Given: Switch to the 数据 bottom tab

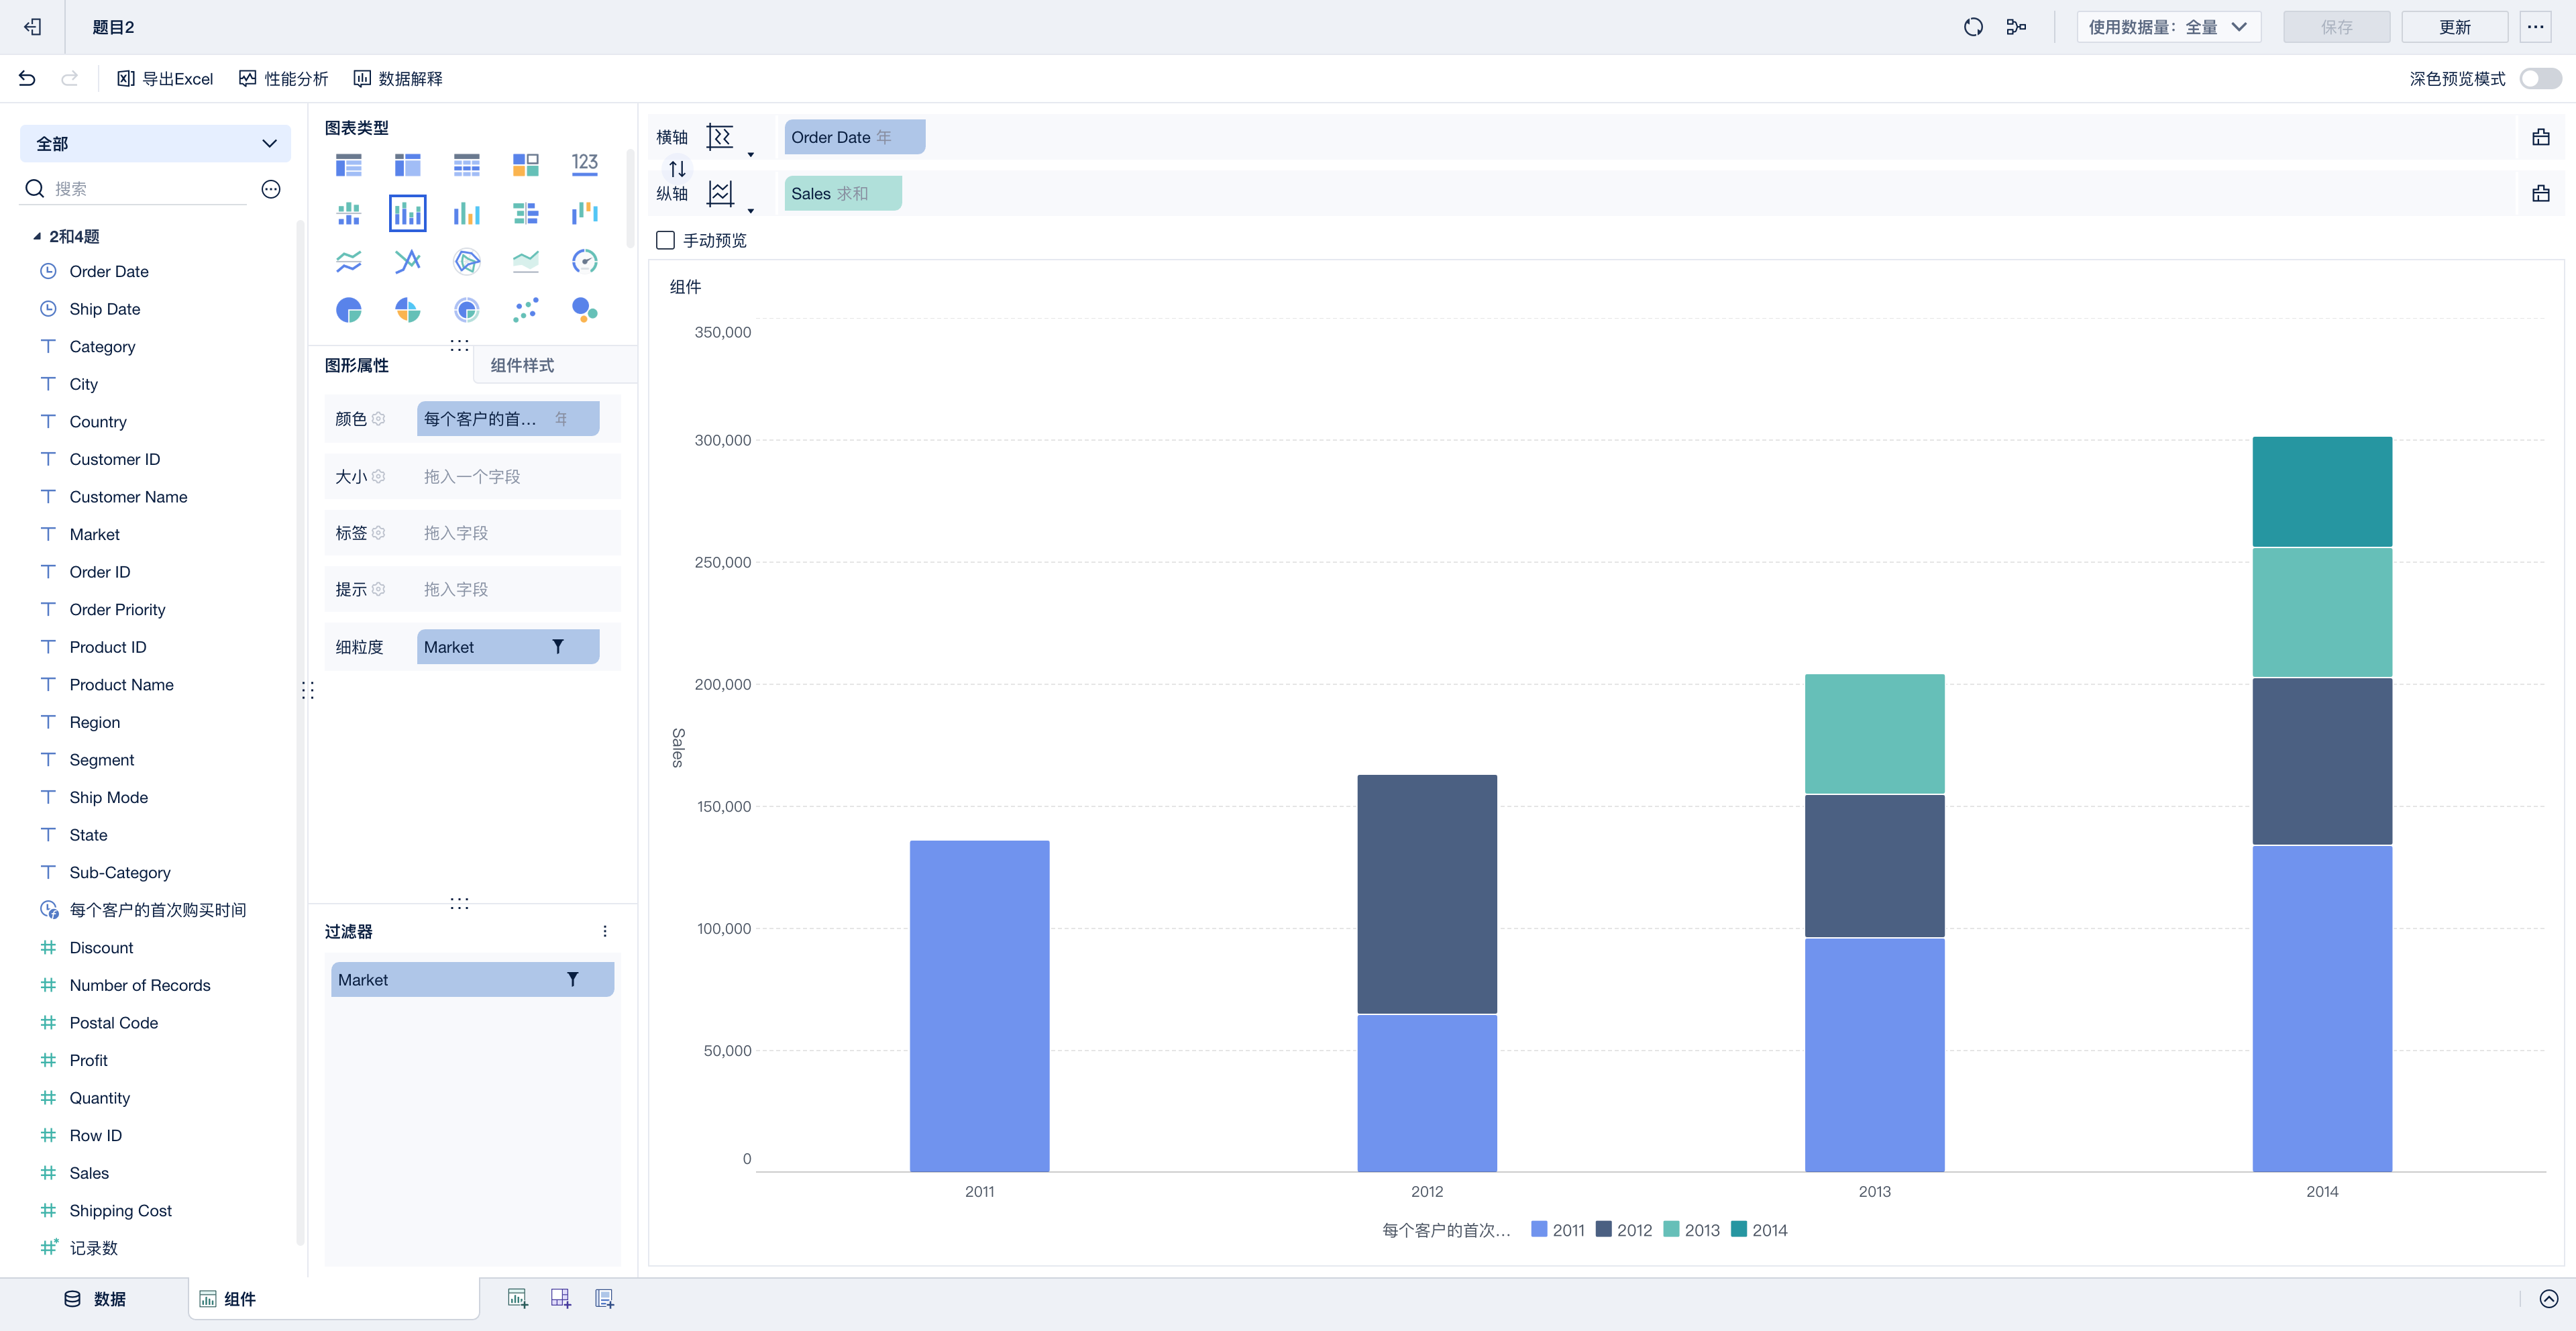Looking at the screenshot, I should tap(95, 1298).
